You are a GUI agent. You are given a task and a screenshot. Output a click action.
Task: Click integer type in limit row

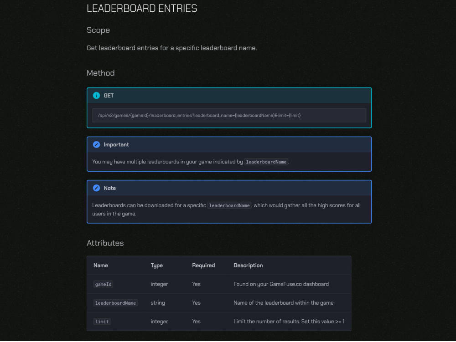(159, 322)
